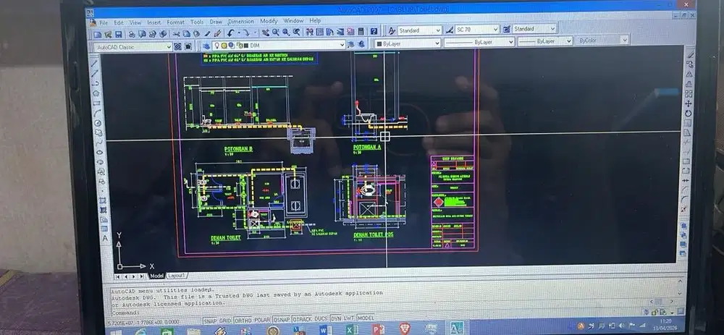Open Word from the Windows taskbar
Screen dimensions: 724x335
click(x=325, y=329)
